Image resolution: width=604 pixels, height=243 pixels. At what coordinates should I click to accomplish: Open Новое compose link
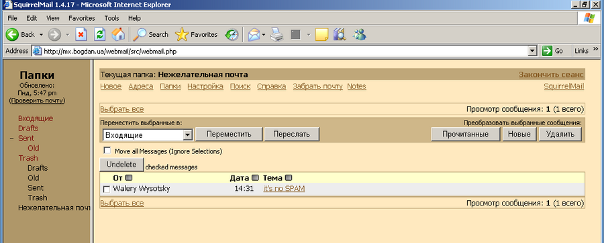111,86
